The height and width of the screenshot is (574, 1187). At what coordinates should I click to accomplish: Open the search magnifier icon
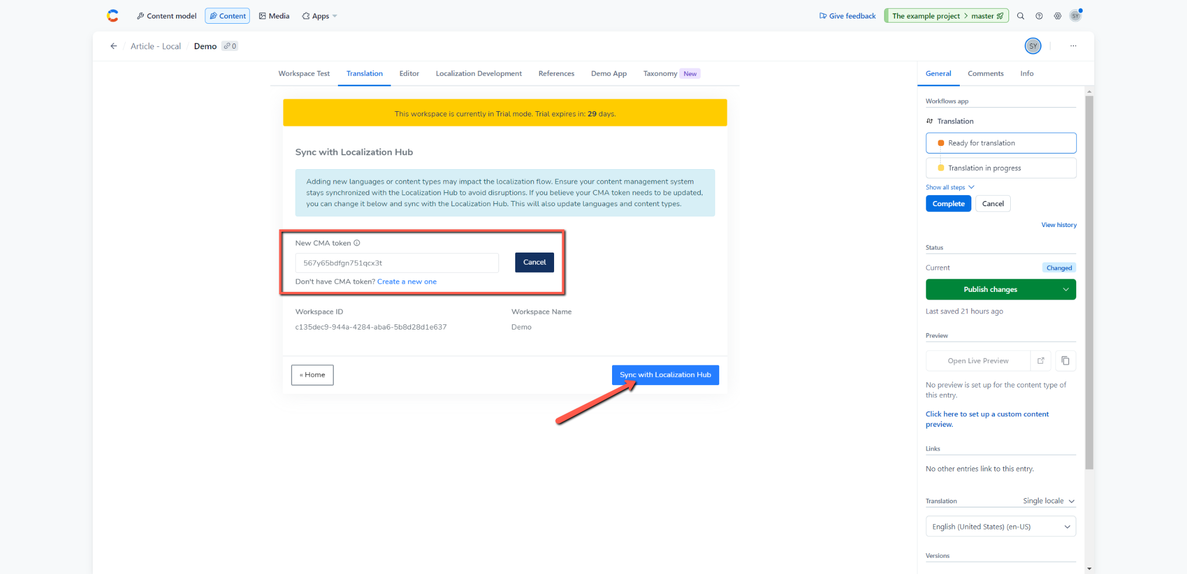click(1021, 16)
